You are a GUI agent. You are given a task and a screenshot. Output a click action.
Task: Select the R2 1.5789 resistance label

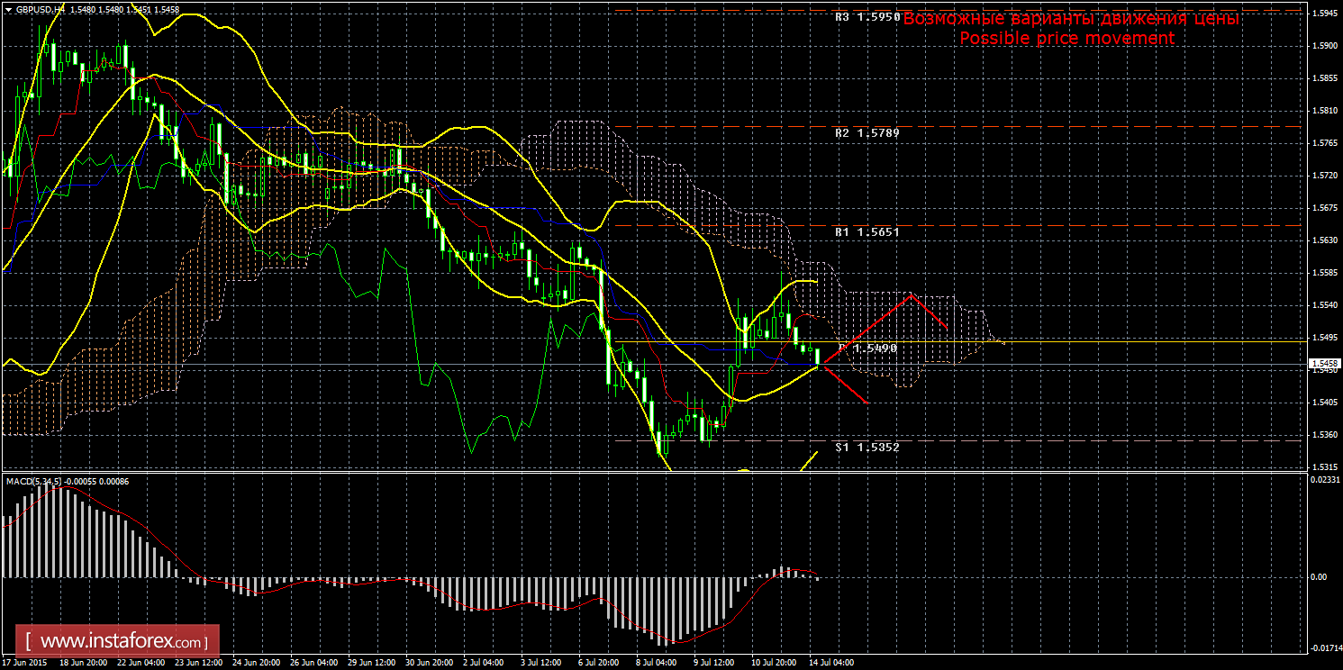pos(867,132)
